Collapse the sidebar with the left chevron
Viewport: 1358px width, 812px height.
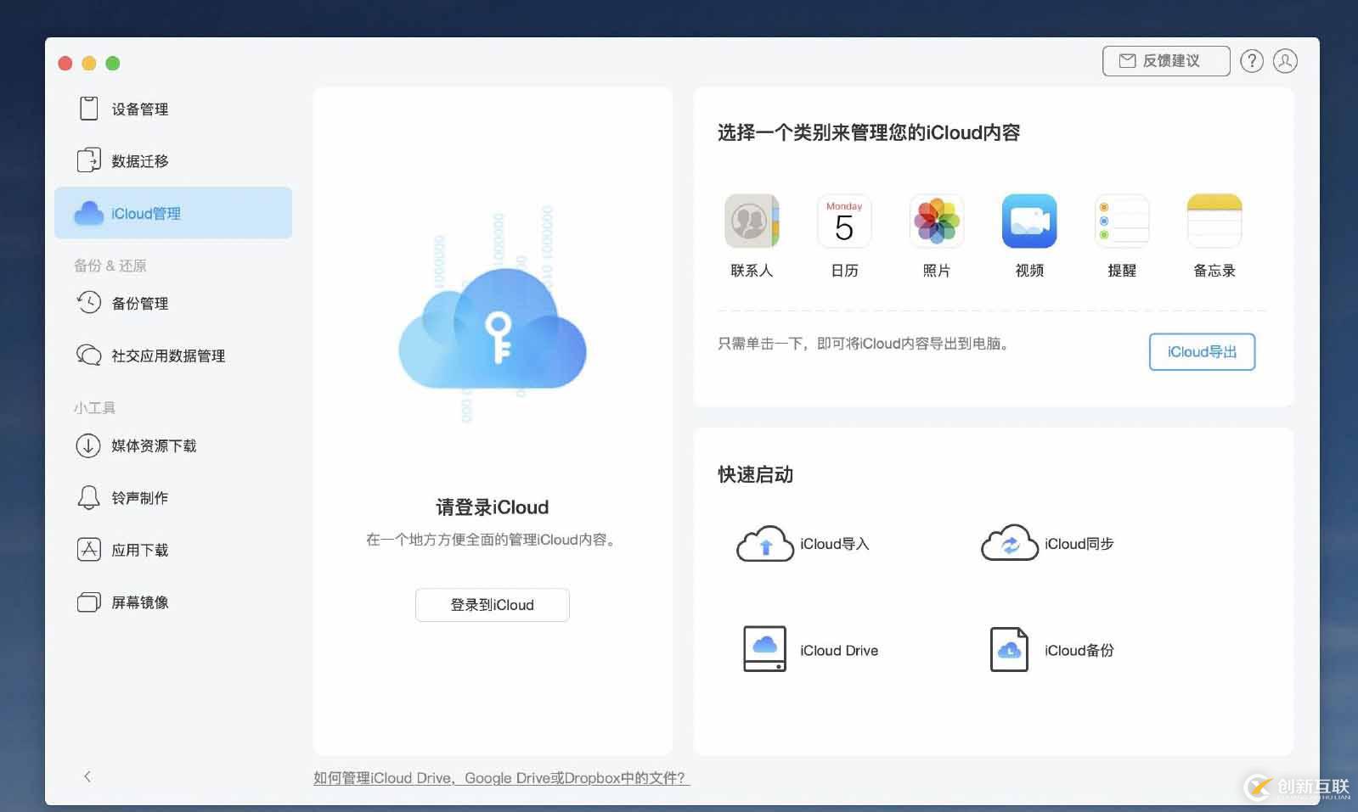coord(87,776)
